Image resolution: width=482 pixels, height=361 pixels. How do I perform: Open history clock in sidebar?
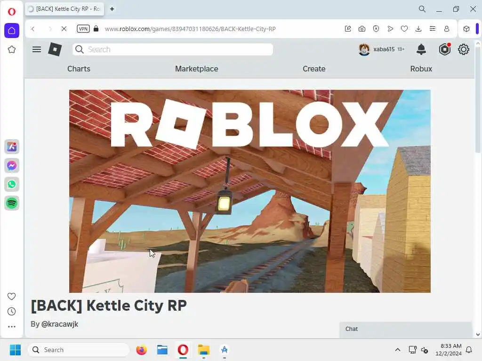(11, 312)
